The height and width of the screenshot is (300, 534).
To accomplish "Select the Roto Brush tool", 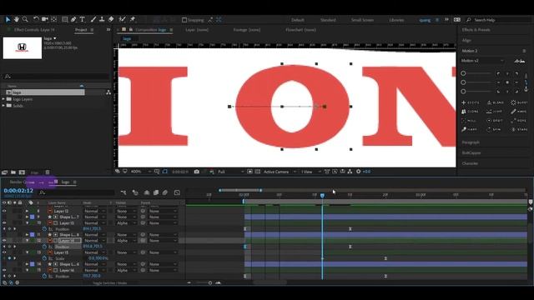I will pyautogui.click(x=122, y=19).
